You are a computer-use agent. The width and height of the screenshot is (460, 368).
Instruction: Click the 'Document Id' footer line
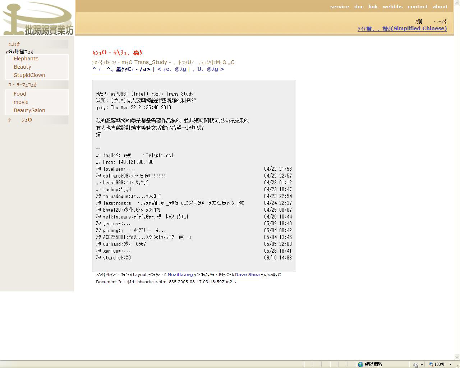(x=166, y=282)
